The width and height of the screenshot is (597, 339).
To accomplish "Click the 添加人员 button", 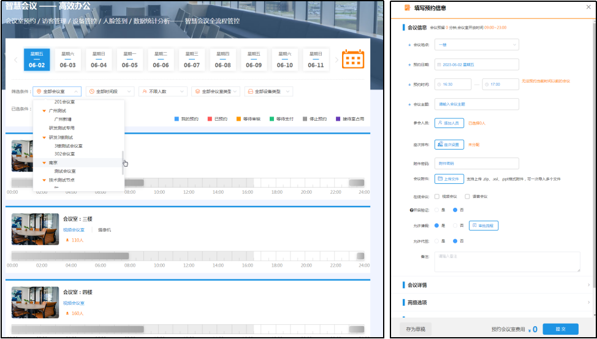I will 449,123.
